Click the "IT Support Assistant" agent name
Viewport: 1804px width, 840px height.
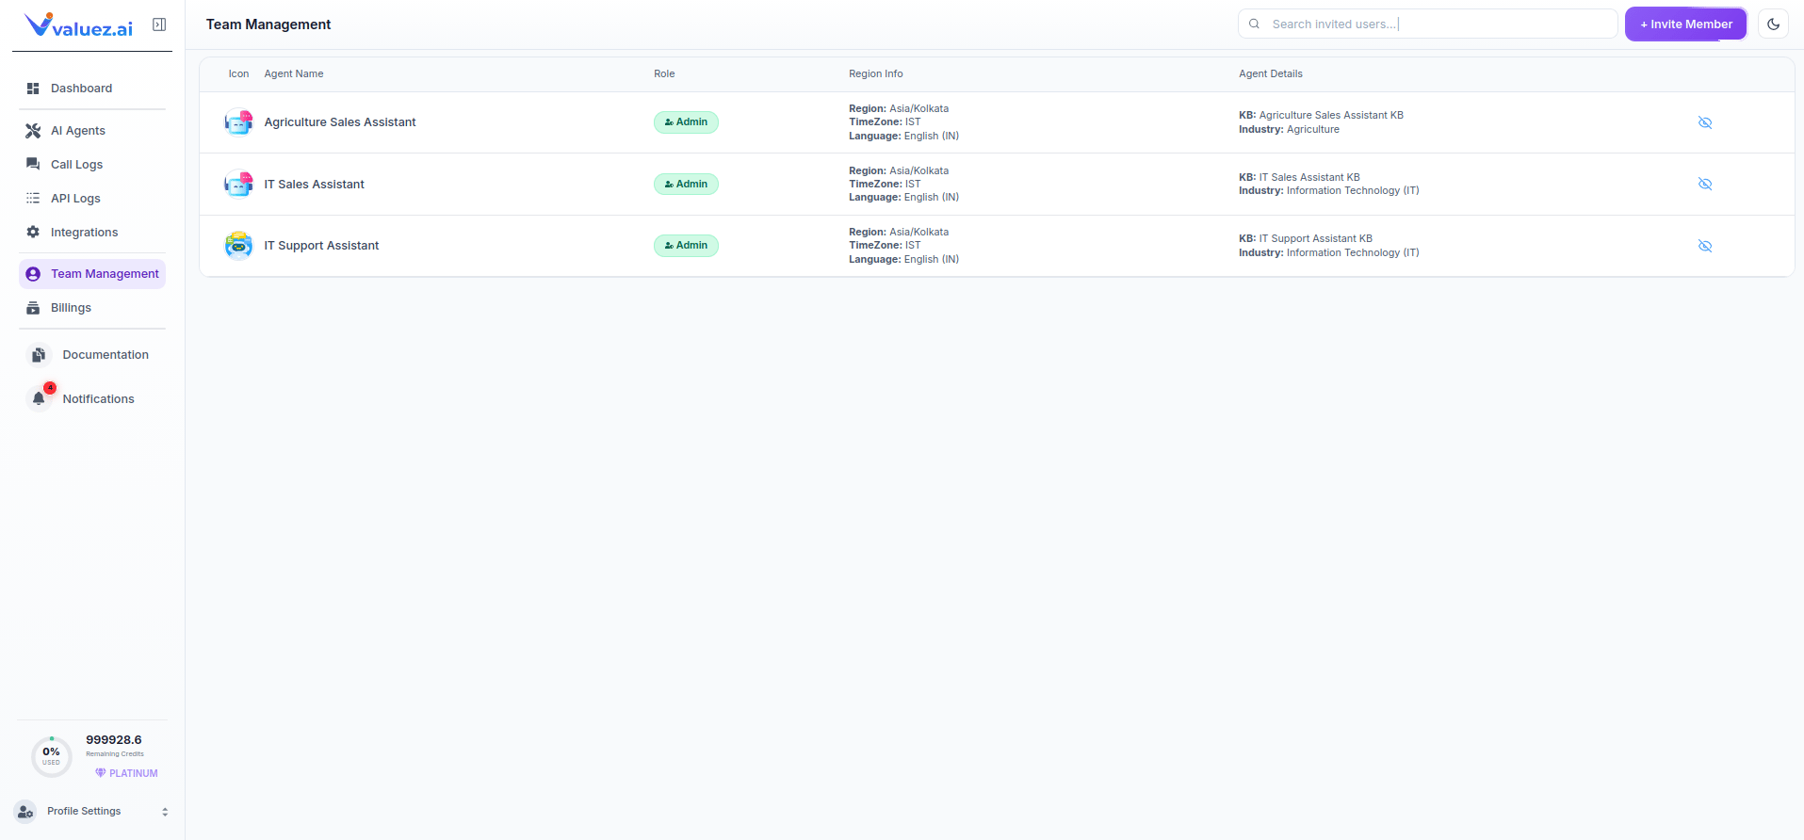tap(321, 246)
